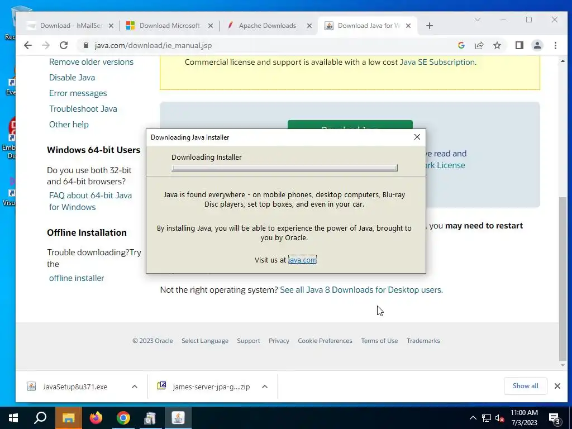This screenshot has height=429, width=572.
Task: Close the Download Java for Windows tab
Action: 408,26
